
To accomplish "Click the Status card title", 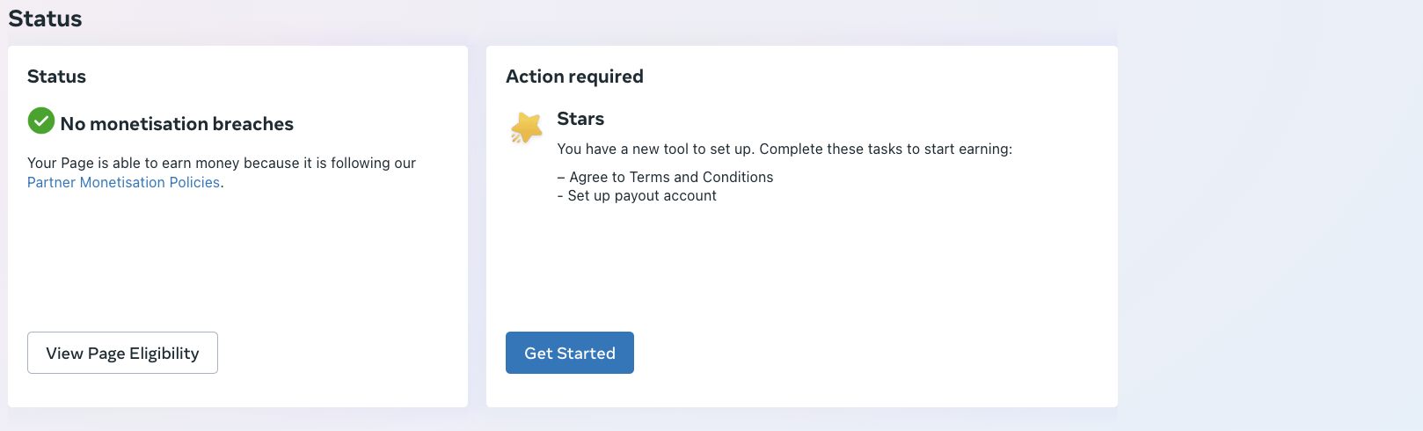I will pyautogui.click(x=56, y=77).
